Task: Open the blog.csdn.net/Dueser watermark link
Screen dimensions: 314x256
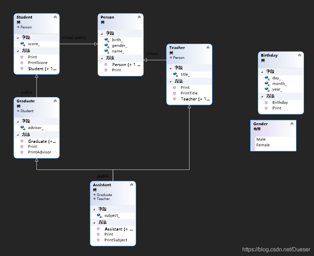Action: pos(276,249)
